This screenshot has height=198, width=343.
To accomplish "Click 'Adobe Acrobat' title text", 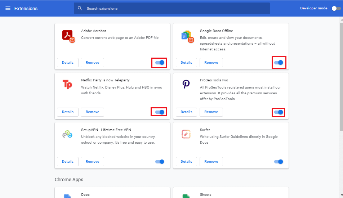I will [93, 31].
